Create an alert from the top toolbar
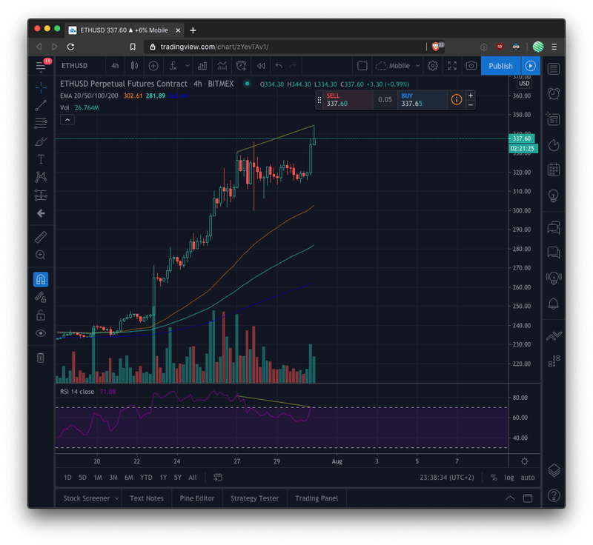This screenshot has width=593, height=545. [242, 66]
